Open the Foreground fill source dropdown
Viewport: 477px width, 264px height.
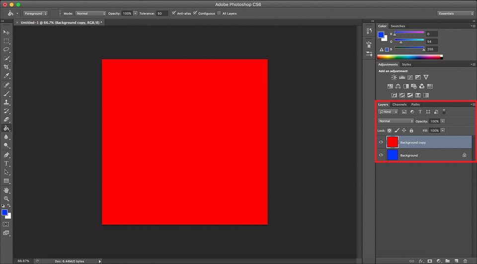[36, 13]
